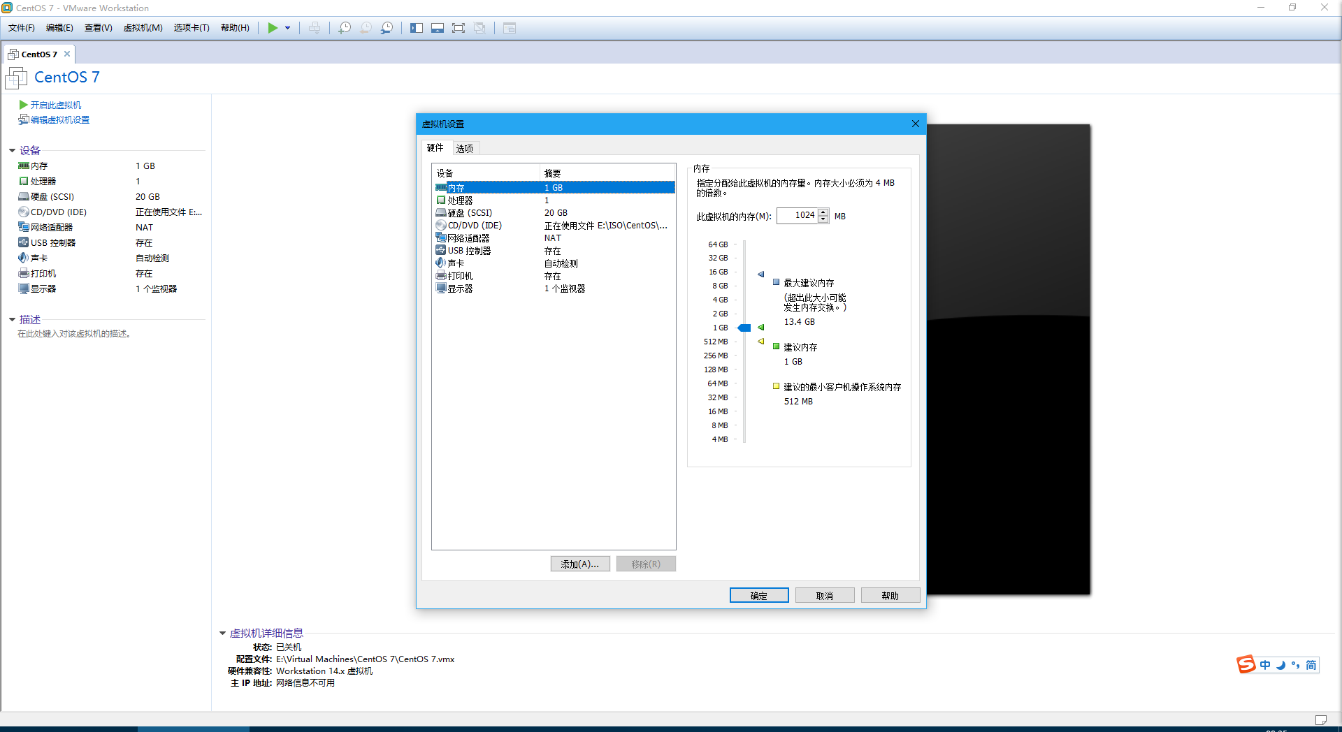Open the 选项卡(T) menu

pyautogui.click(x=192, y=28)
